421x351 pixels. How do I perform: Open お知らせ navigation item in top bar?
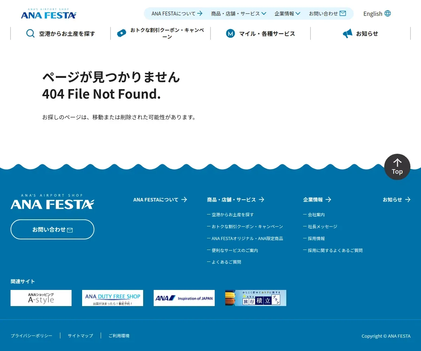tap(360, 33)
